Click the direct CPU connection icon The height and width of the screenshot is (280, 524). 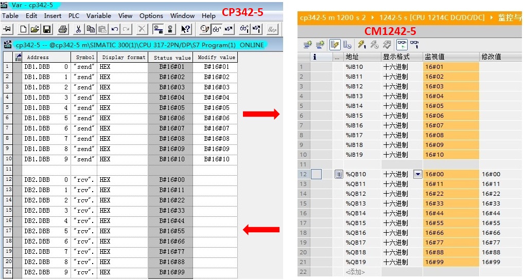(170, 29)
